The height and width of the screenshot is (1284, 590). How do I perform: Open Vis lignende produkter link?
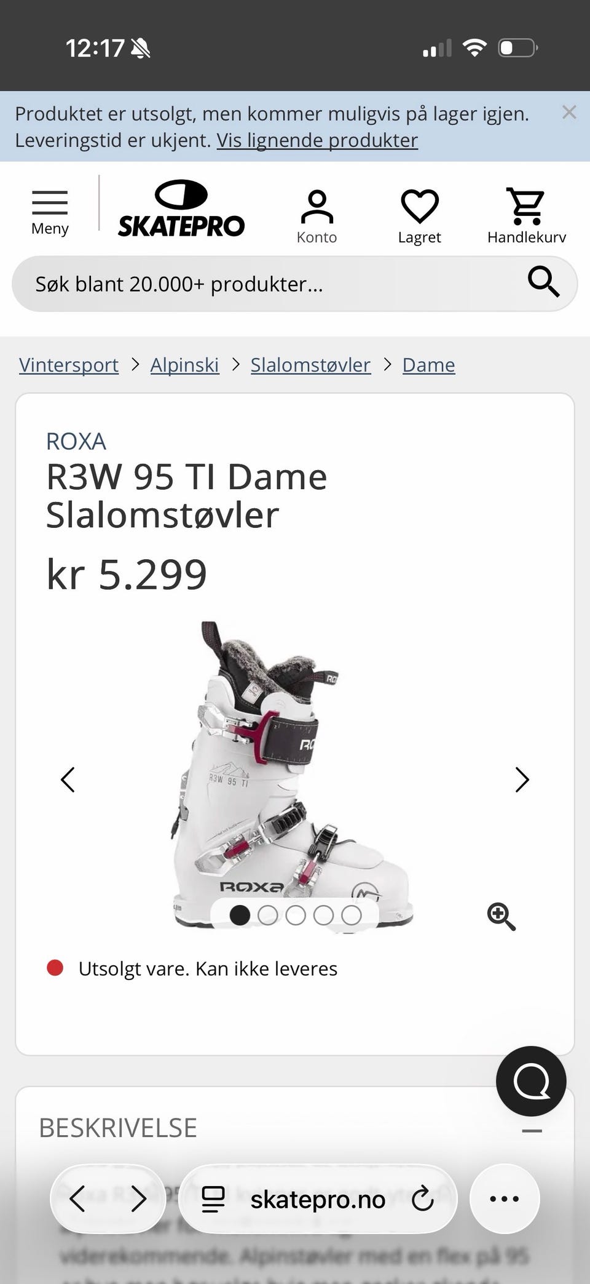coord(317,140)
